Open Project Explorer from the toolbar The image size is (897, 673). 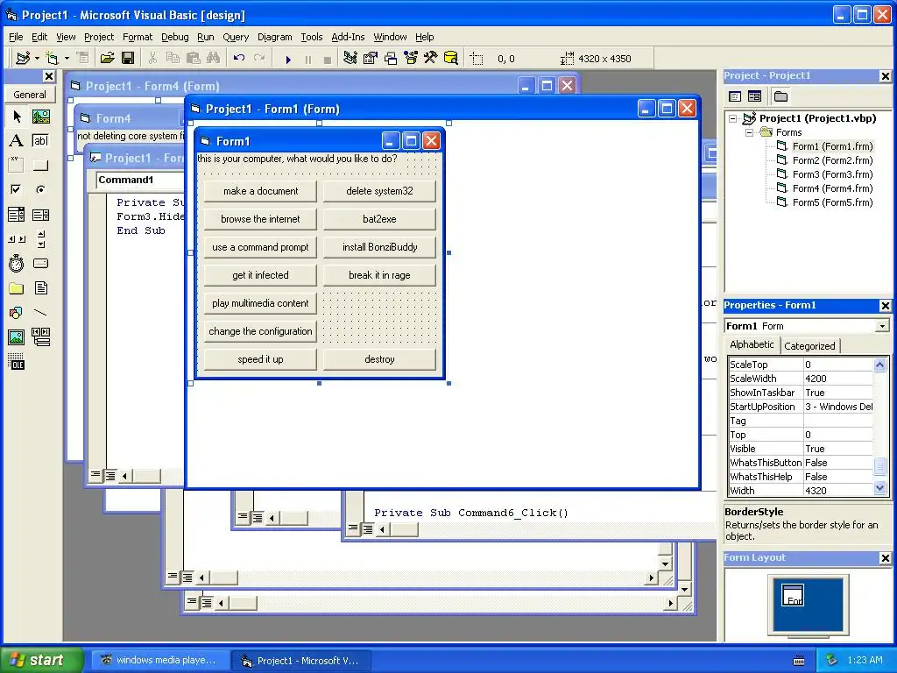(350, 58)
